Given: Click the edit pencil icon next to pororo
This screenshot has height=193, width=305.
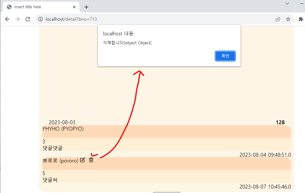Looking at the screenshot, I should (x=83, y=160).
